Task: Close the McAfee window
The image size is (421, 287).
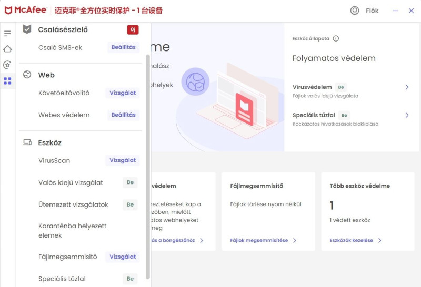Action: point(411,11)
